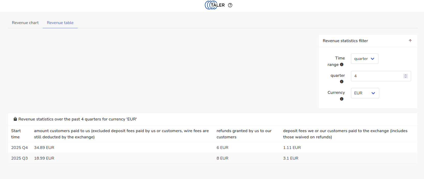Select the Revenue table tab

(60, 23)
